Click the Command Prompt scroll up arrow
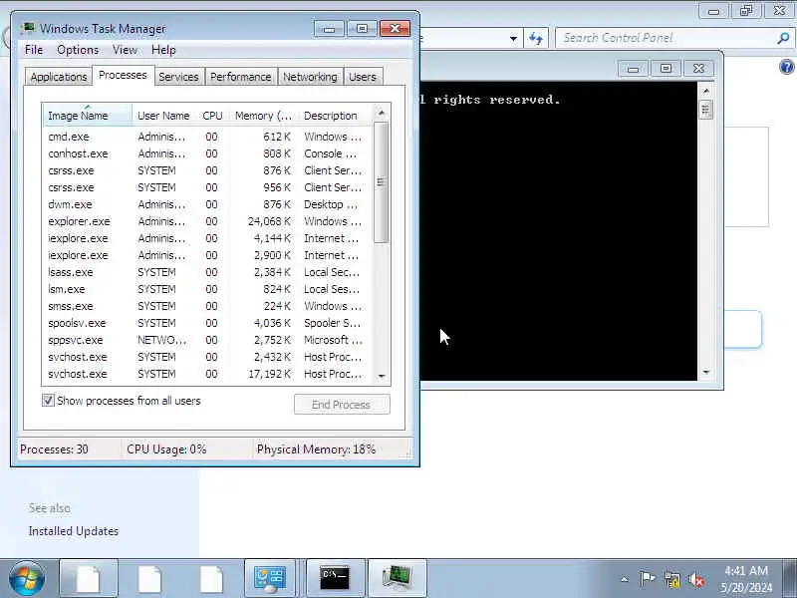 pos(706,91)
